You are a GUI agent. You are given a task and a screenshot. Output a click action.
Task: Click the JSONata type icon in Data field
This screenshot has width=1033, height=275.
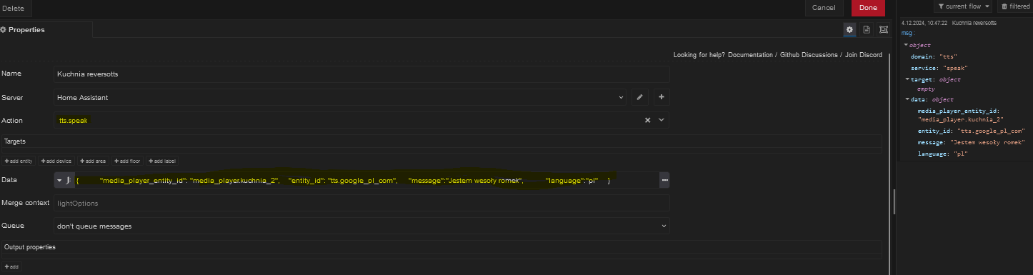(x=69, y=181)
